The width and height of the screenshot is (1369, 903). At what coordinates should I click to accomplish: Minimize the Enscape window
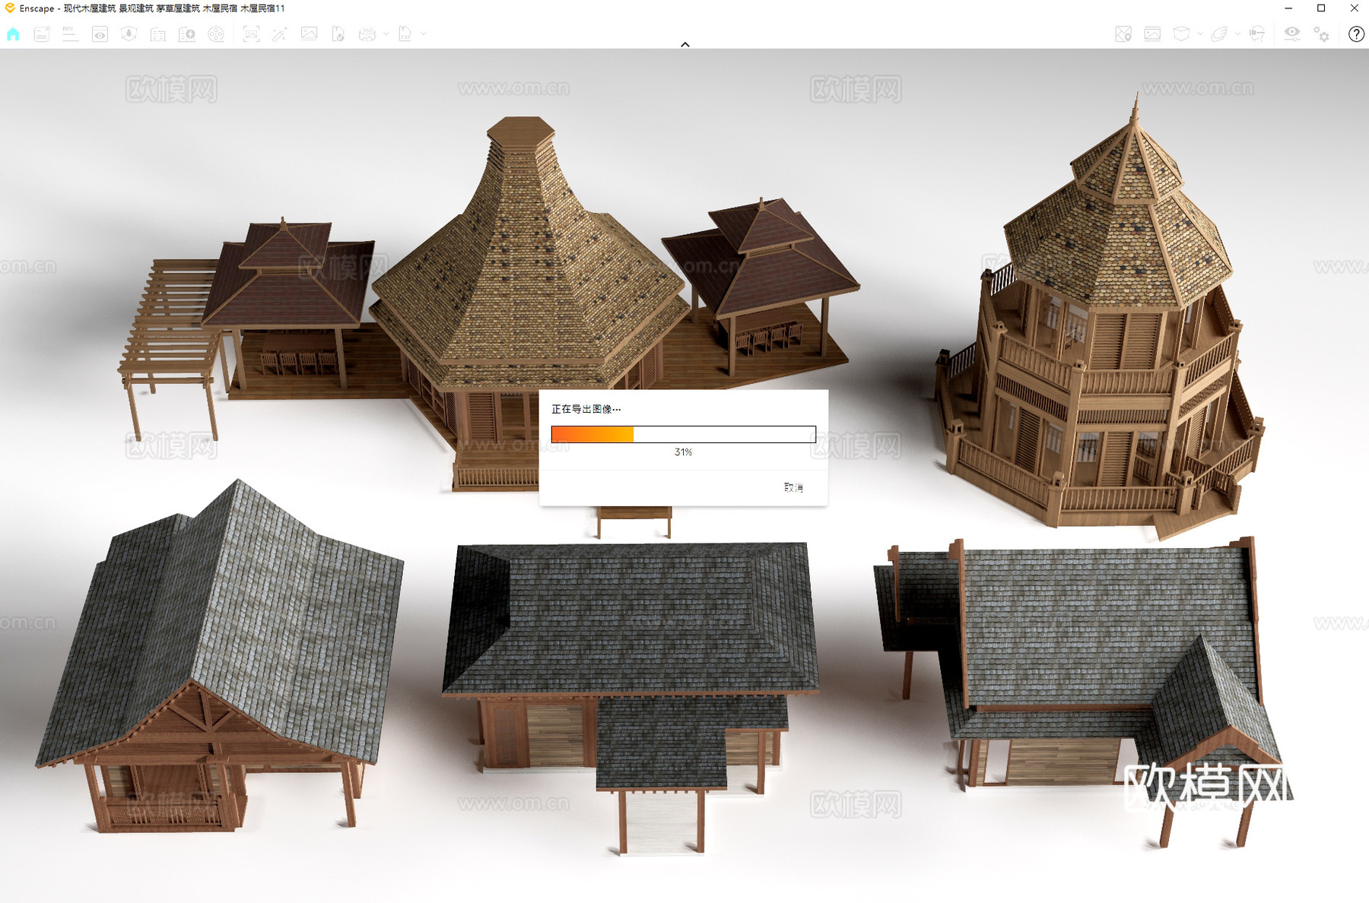coord(1288,8)
